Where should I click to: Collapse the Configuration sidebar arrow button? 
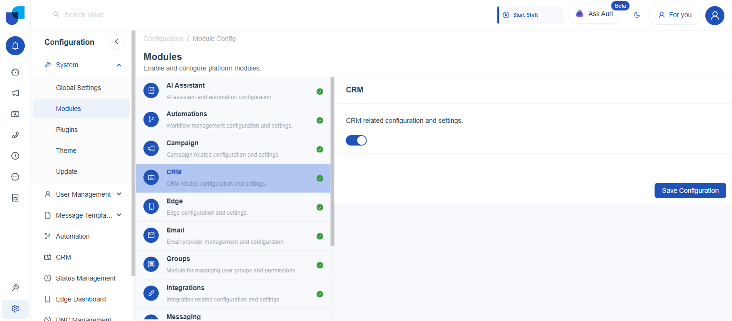click(x=116, y=42)
